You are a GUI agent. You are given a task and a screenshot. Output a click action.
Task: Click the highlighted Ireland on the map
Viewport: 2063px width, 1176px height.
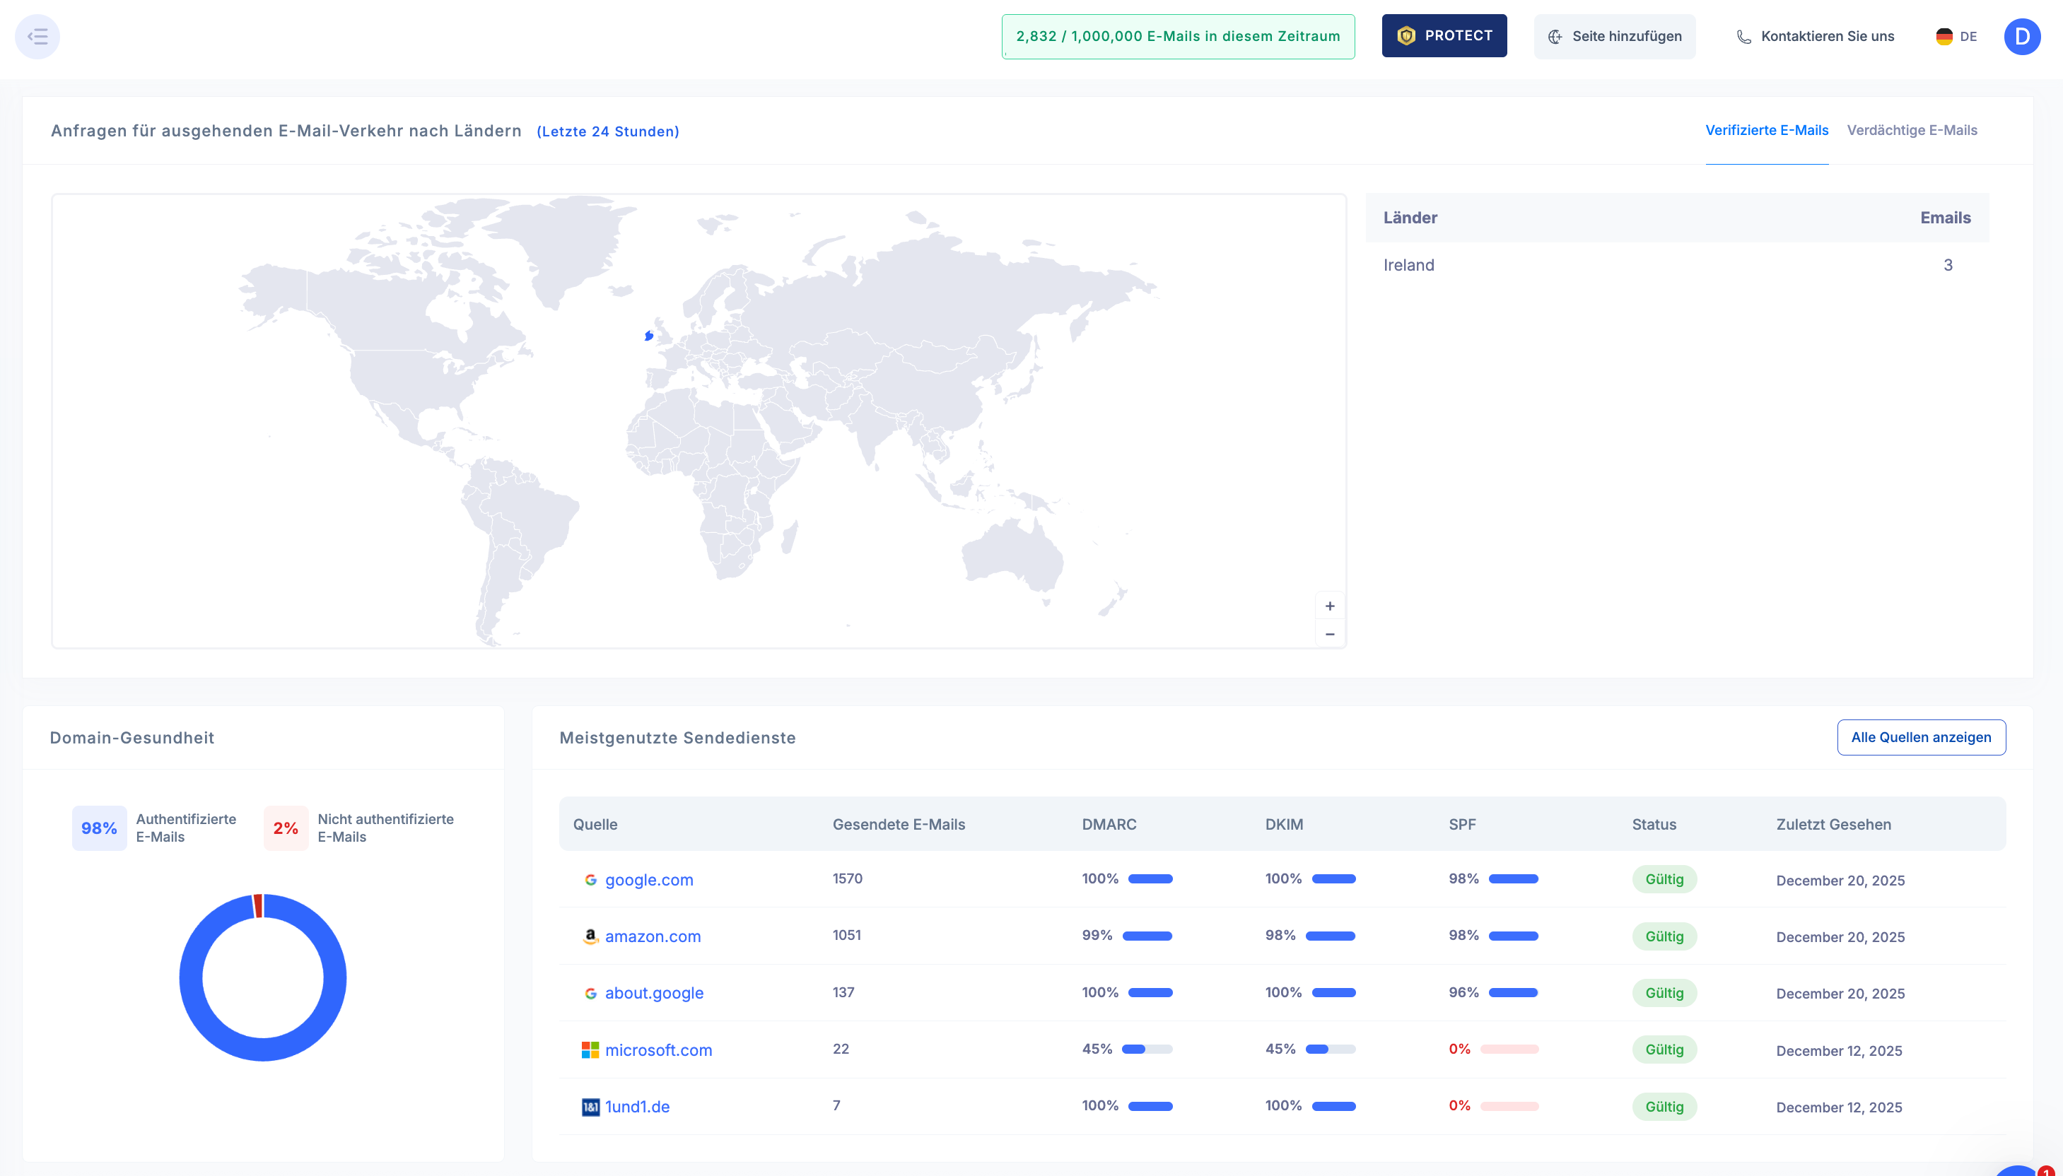(x=648, y=335)
